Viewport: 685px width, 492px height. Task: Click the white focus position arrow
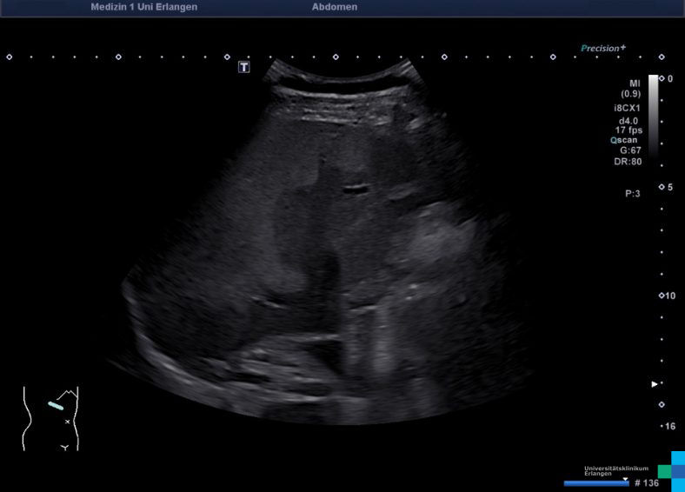(x=655, y=383)
